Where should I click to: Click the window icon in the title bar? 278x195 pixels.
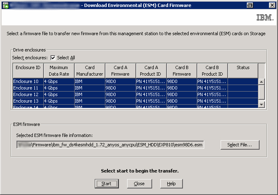(x=6, y=5)
